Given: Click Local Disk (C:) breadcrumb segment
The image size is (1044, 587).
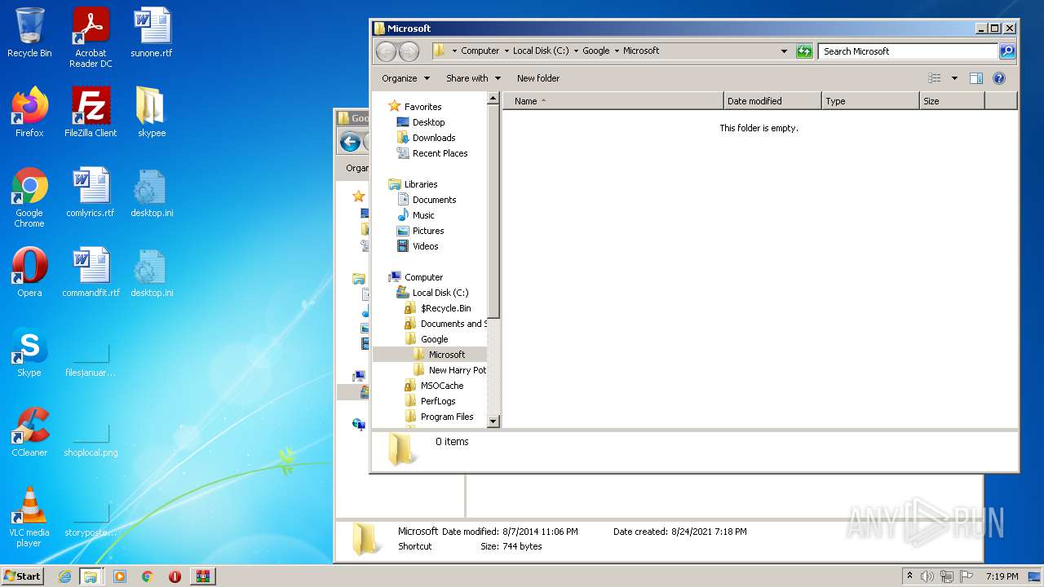Looking at the screenshot, I should tap(541, 51).
